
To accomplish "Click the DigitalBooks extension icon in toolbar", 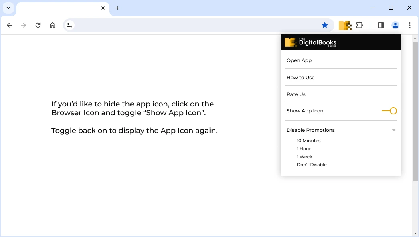I will (345, 25).
